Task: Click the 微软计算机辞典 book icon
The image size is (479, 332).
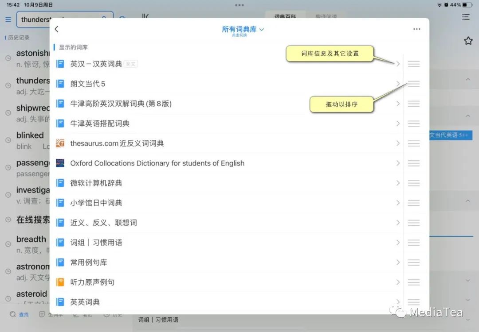Action: click(60, 183)
